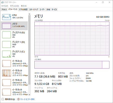Click the 2/4 slots used value
Viewport: 113px width, 103px height.
coord(87,76)
